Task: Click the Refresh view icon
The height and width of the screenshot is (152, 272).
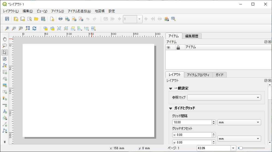Action: (34, 28)
